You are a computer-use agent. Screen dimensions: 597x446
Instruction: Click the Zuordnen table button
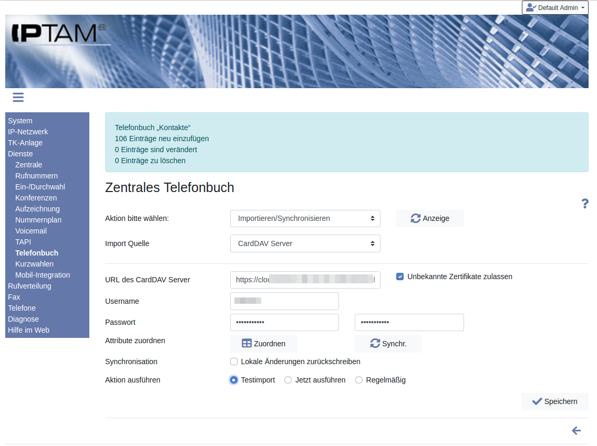click(x=263, y=344)
